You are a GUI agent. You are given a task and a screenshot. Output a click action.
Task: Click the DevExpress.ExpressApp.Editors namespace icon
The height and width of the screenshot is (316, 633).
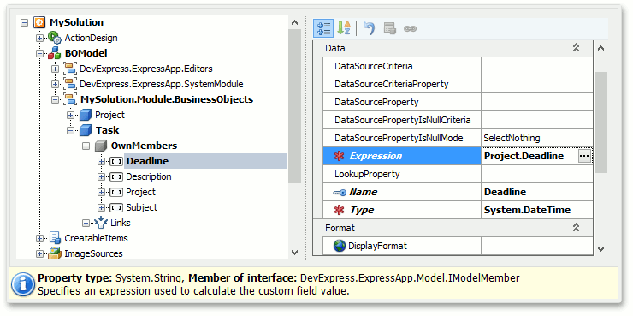[70, 69]
